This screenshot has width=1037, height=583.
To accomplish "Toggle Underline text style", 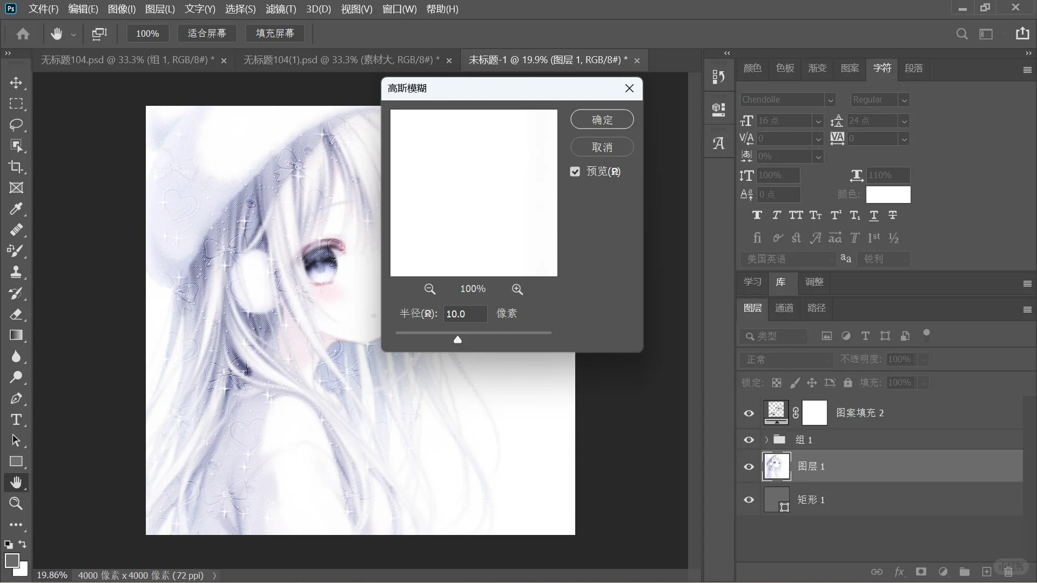I will tap(874, 215).
